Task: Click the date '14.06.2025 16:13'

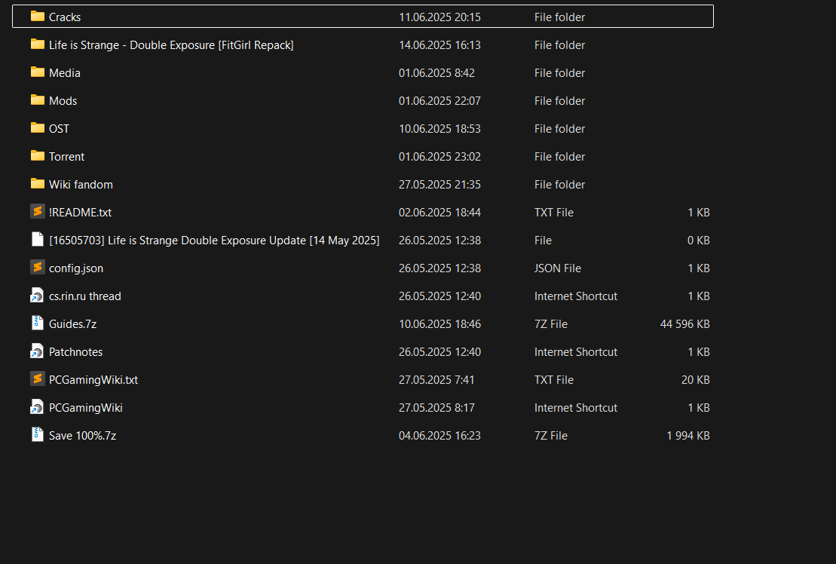Action: [439, 45]
